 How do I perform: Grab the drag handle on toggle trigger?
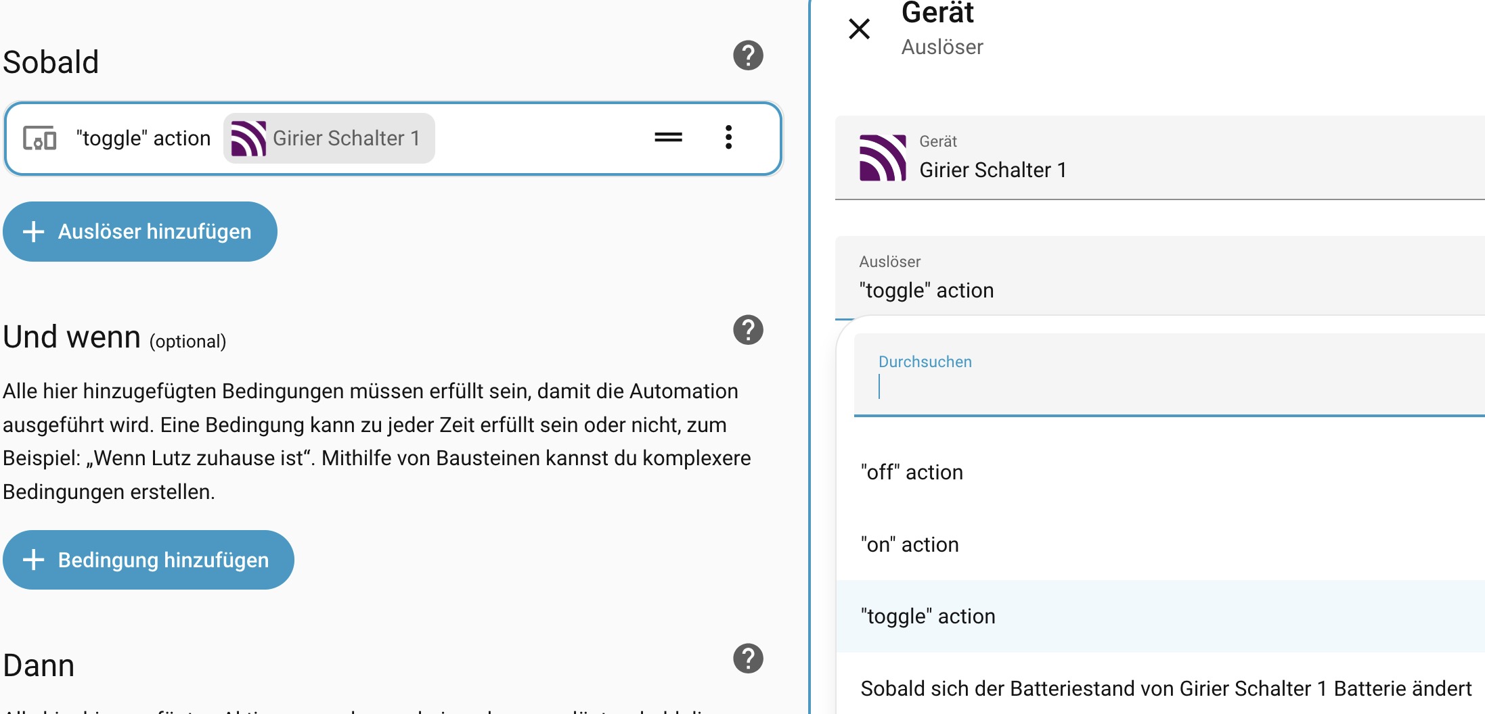668,137
